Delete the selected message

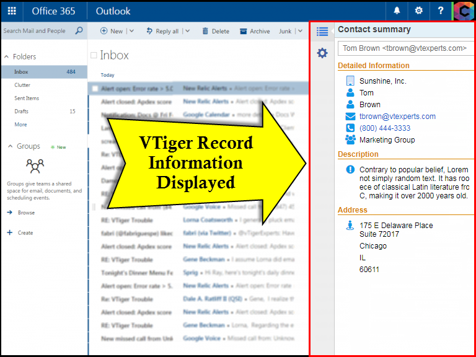click(x=216, y=31)
